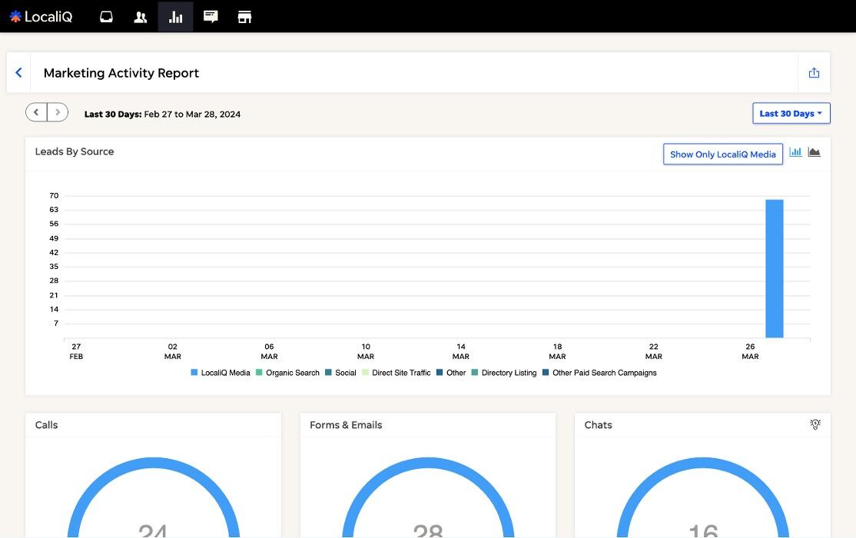Toggle Organic Search legend series
Screen dimensions: 856x538
[287, 373]
